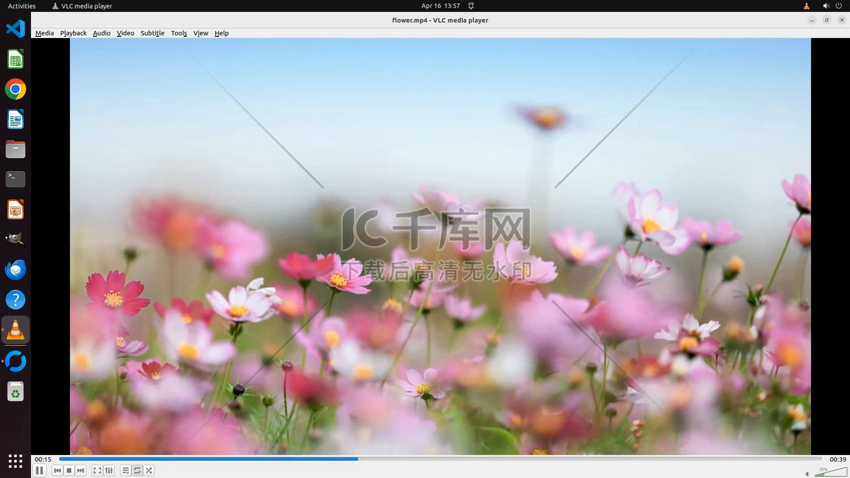Jump to the next media item
The width and height of the screenshot is (850, 478).
point(81,470)
